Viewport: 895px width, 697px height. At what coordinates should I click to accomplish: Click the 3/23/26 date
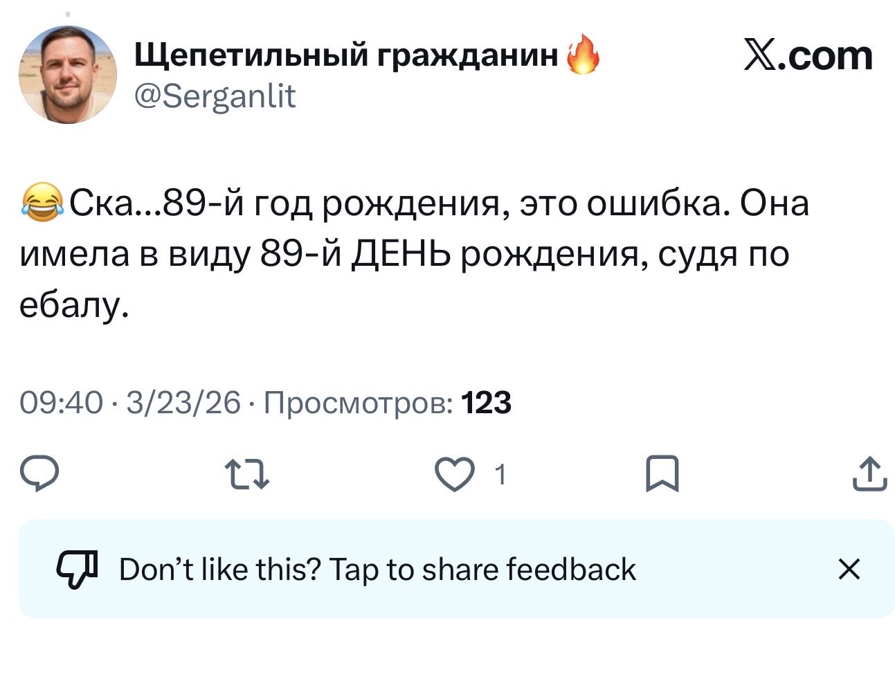click(184, 402)
